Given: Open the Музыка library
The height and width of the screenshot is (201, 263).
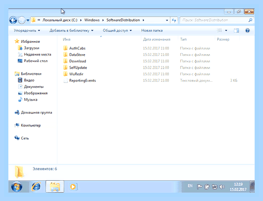Looking at the screenshot, I should pyautogui.click(x=31, y=99).
